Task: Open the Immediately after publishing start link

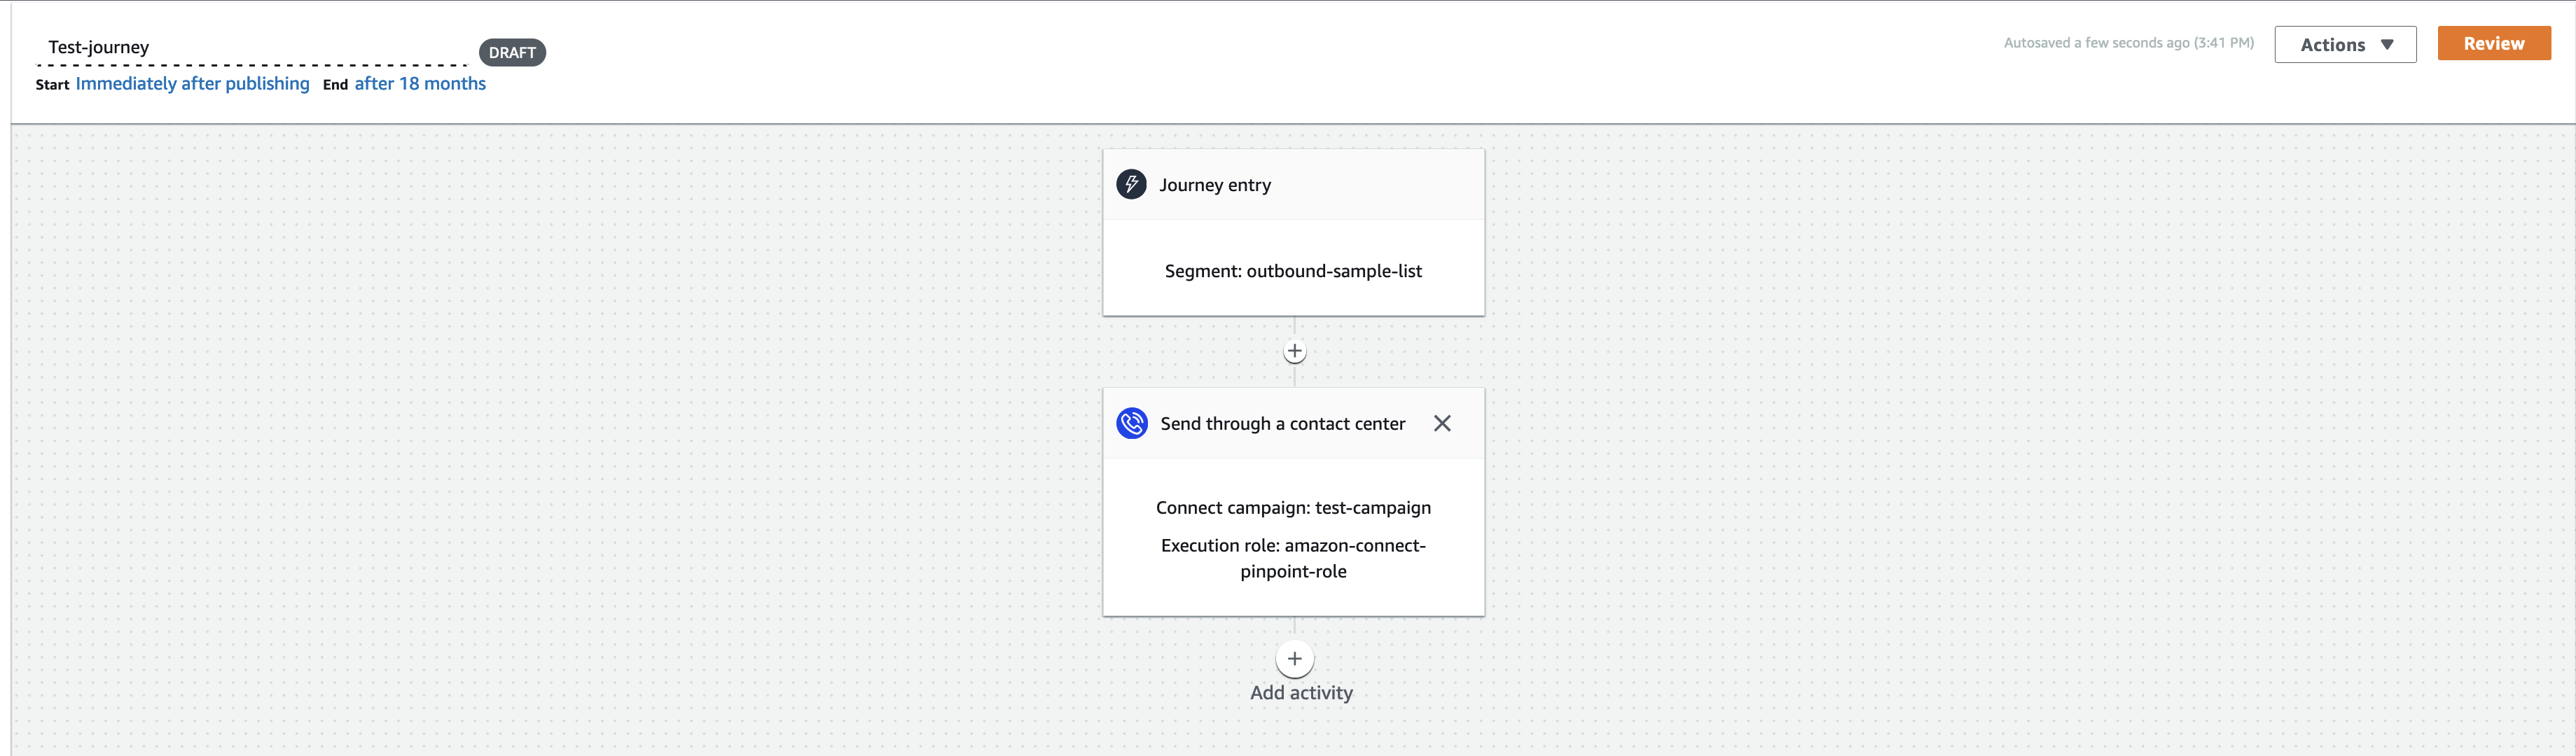Action: click(x=192, y=84)
